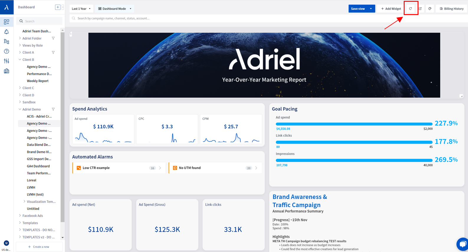The image size is (468, 252).
Task: Open the theme palette icon
Action: click(x=430, y=9)
